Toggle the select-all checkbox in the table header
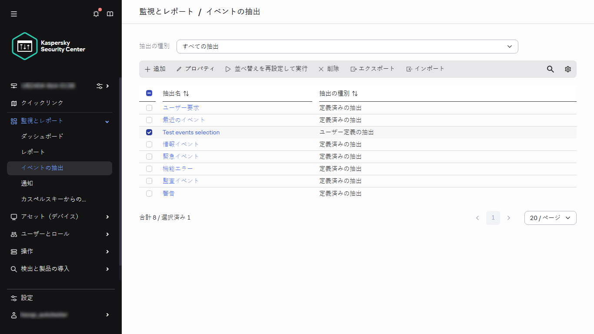The image size is (594, 334). 149,93
